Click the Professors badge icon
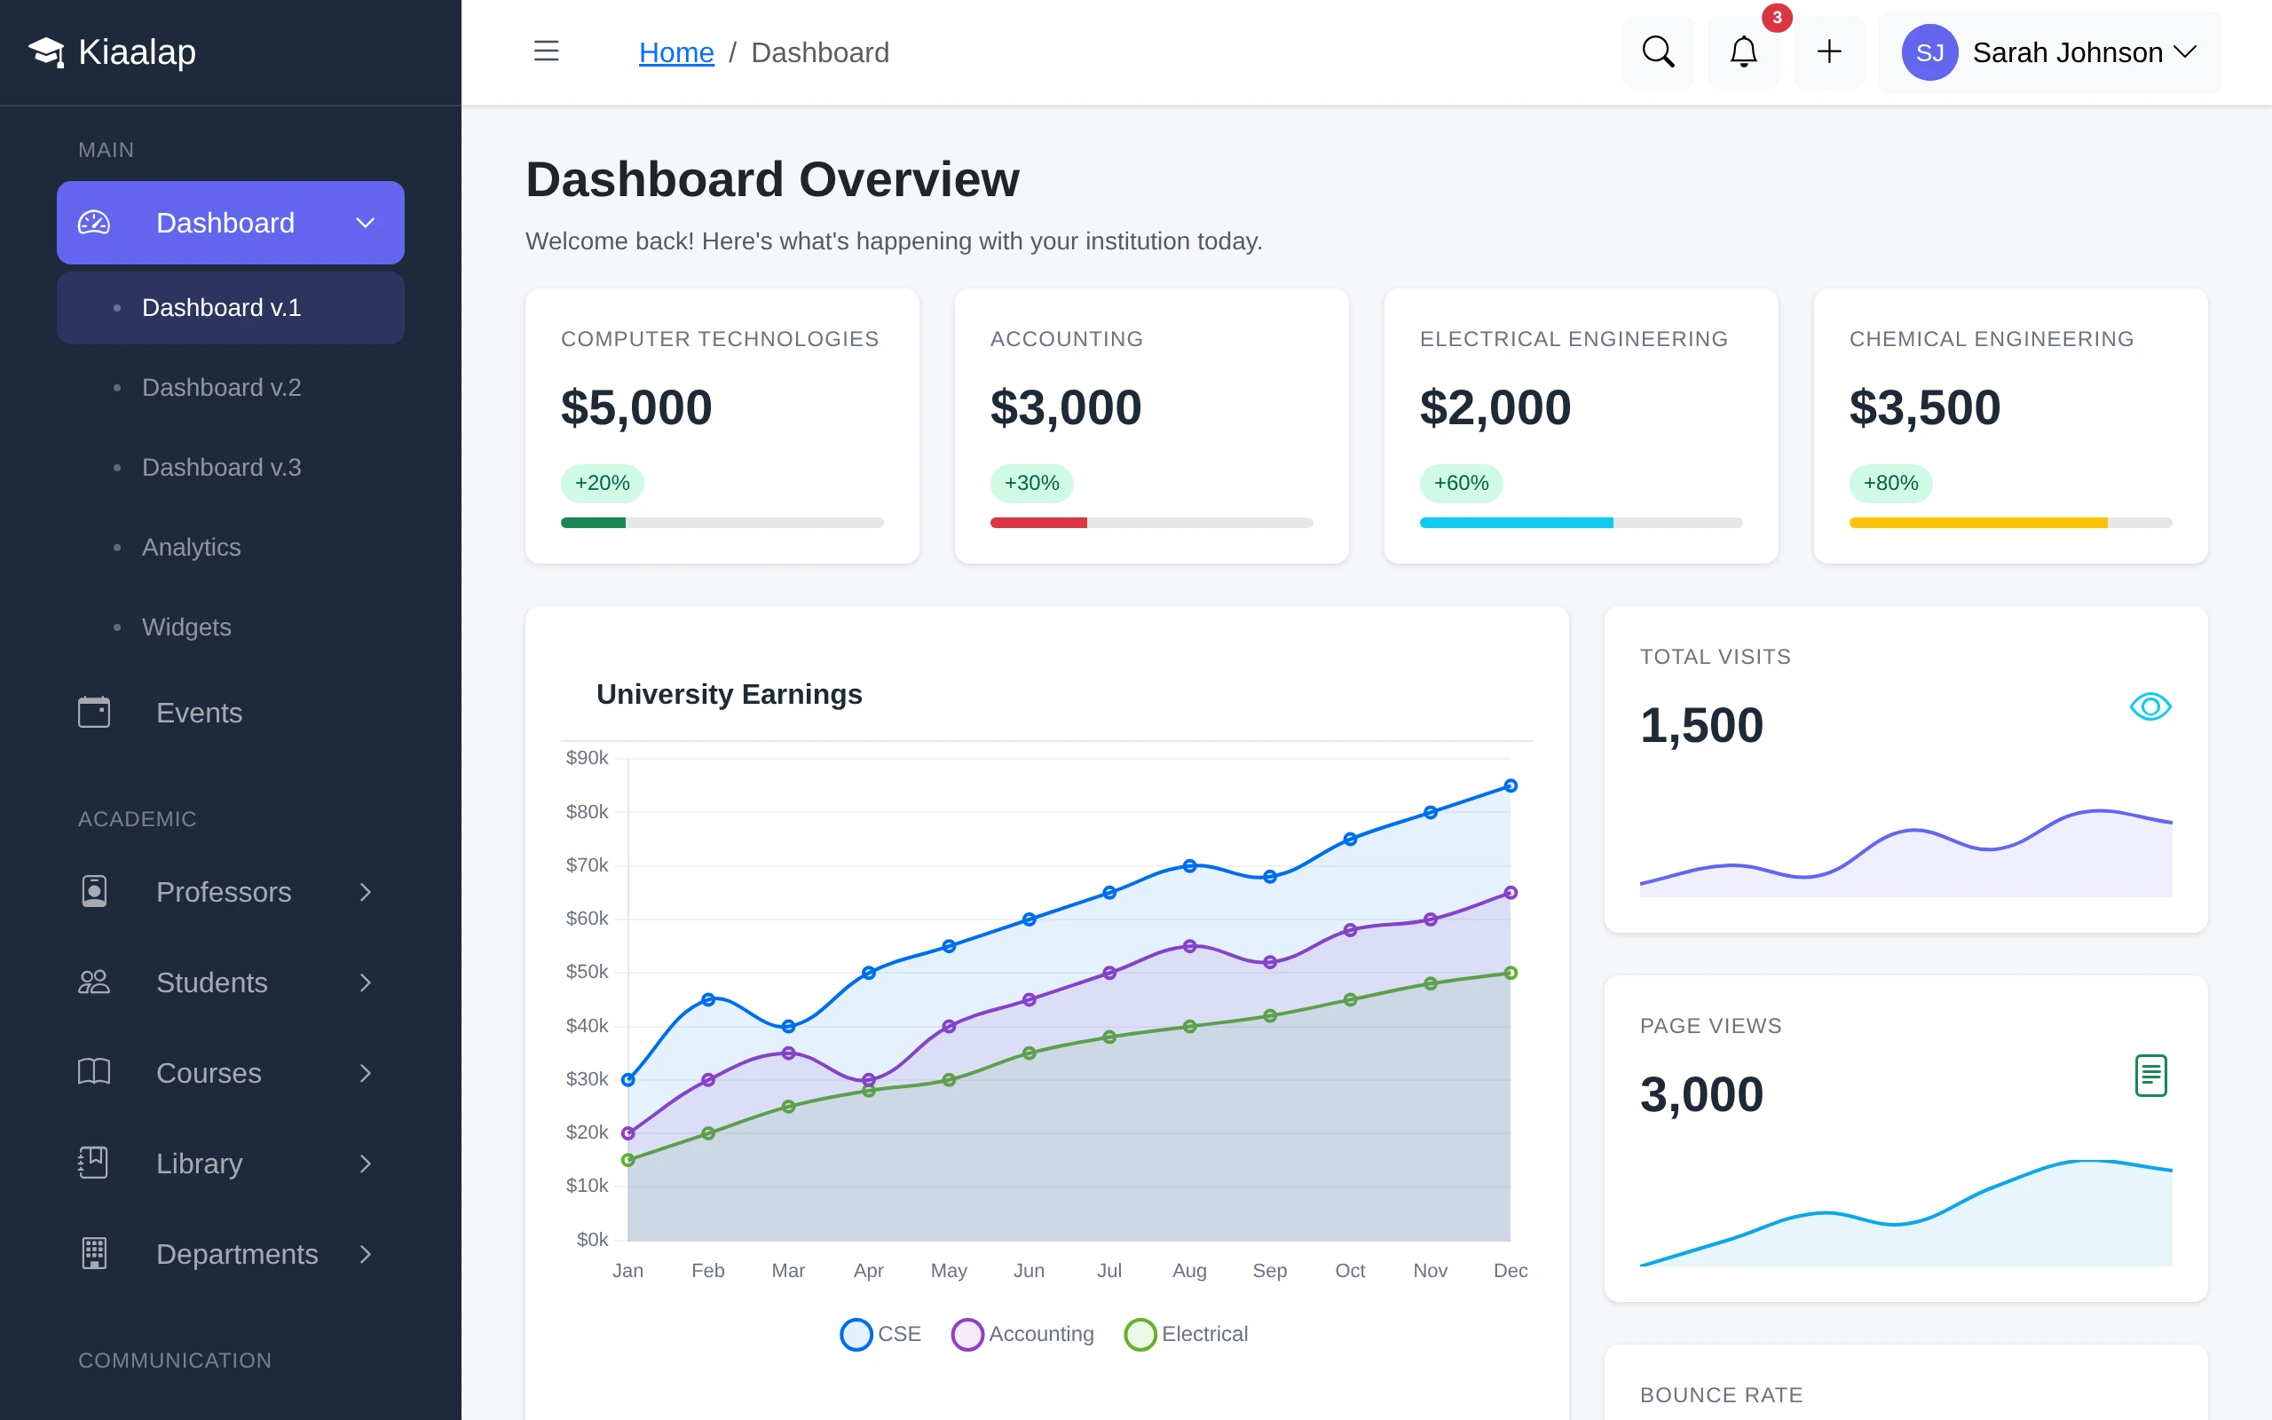 pyautogui.click(x=94, y=891)
